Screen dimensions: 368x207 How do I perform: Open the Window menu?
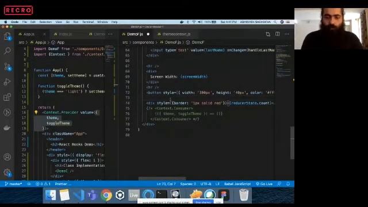point(102,22)
